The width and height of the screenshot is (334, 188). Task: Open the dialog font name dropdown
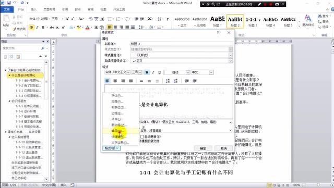(128, 72)
